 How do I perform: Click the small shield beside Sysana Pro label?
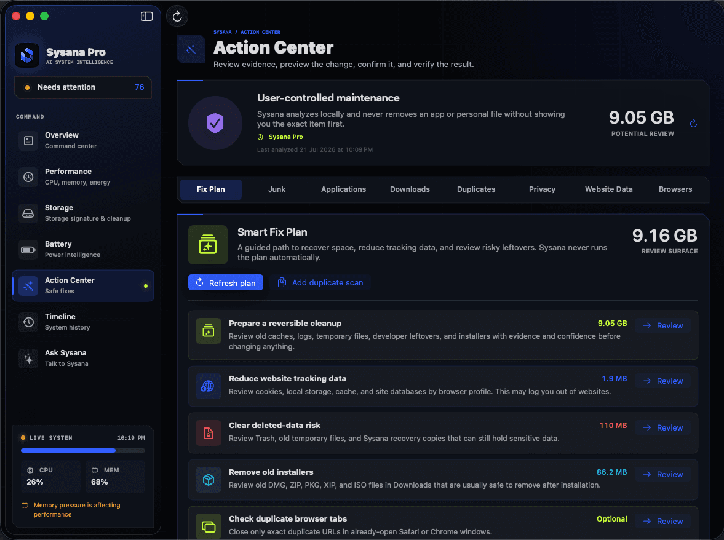260,137
